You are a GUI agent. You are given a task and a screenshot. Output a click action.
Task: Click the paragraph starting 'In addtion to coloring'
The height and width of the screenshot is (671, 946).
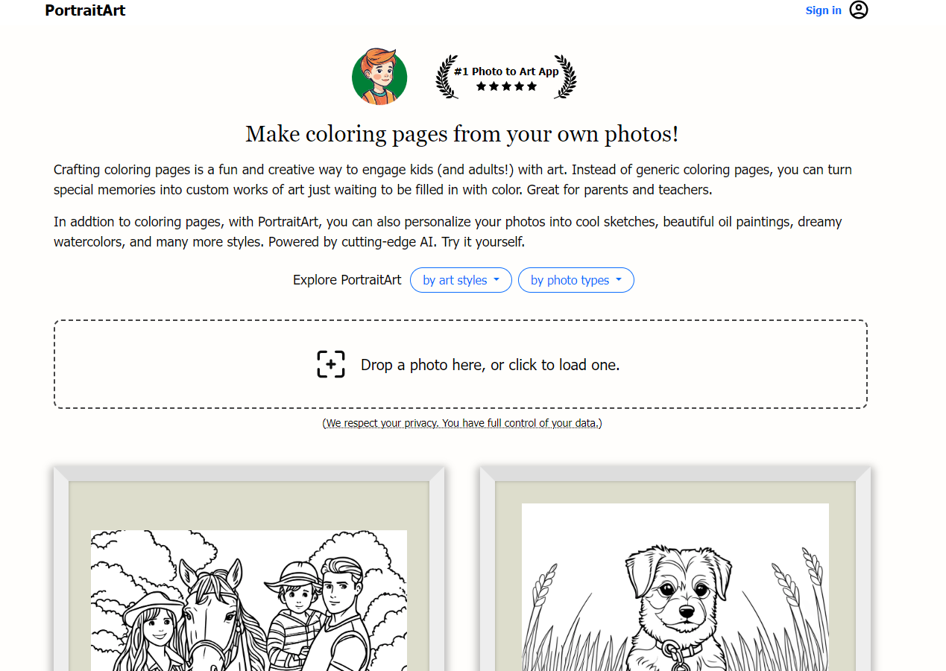click(x=448, y=232)
